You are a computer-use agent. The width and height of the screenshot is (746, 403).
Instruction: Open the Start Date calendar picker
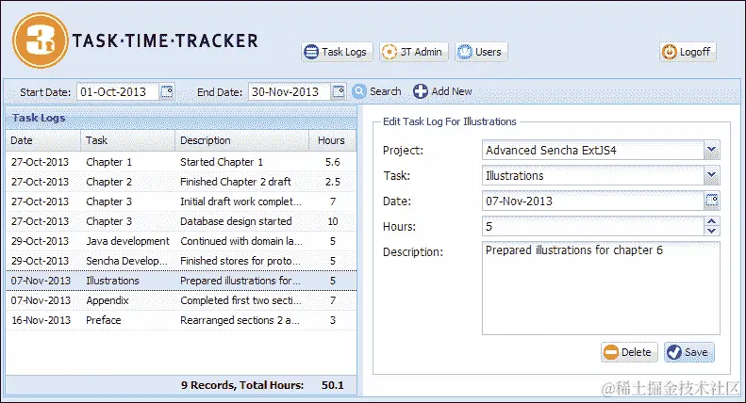click(167, 91)
